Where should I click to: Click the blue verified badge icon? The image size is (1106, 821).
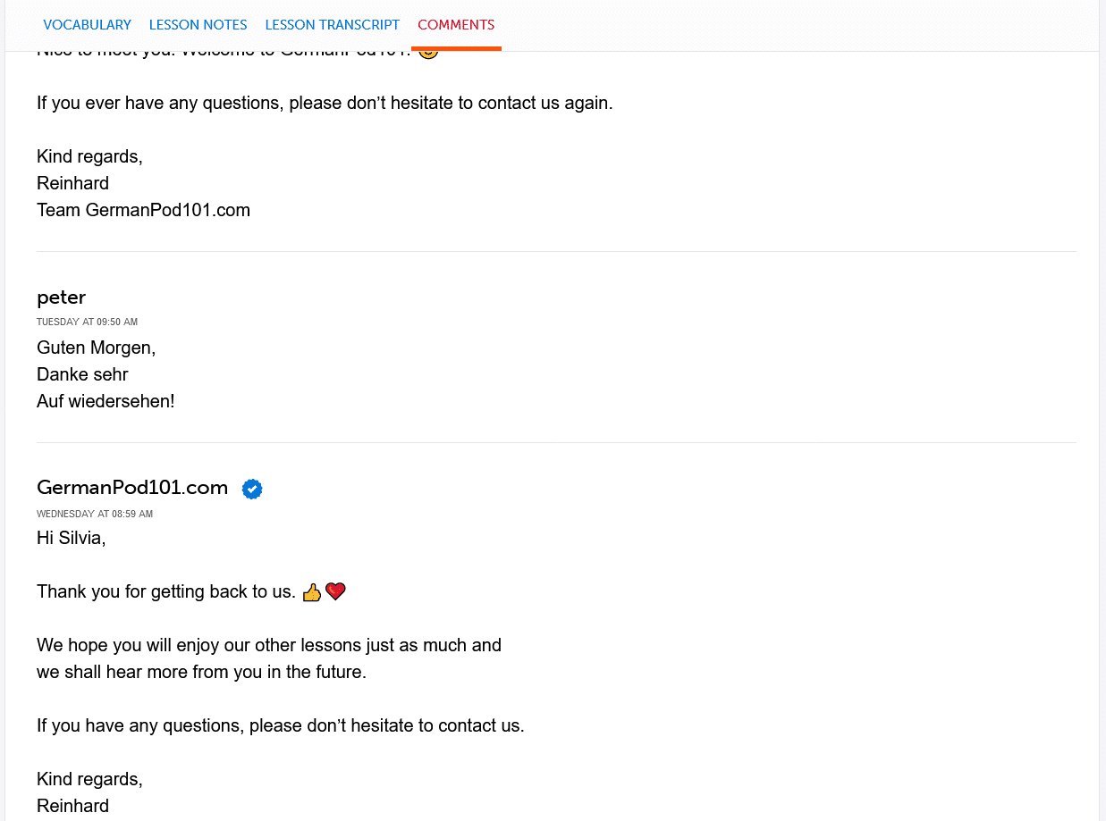pos(252,489)
